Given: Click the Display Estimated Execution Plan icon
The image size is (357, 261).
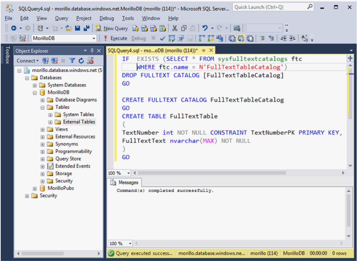Looking at the screenshot, I should point(172,38).
